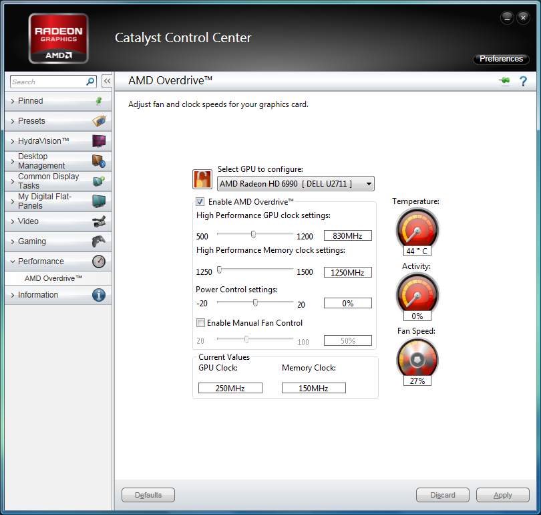Click the Presets icon in sidebar
The width and height of the screenshot is (541, 515).
[x=99, y=121]
